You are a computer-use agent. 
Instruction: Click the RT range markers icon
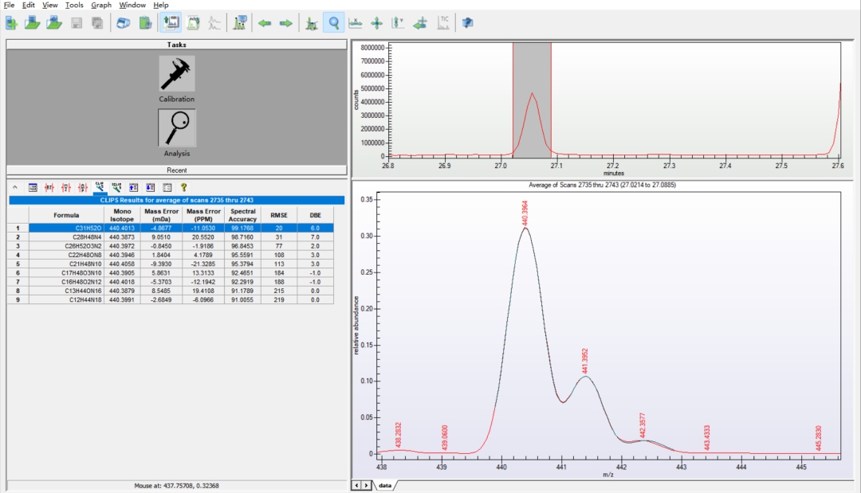click(49, 187)
